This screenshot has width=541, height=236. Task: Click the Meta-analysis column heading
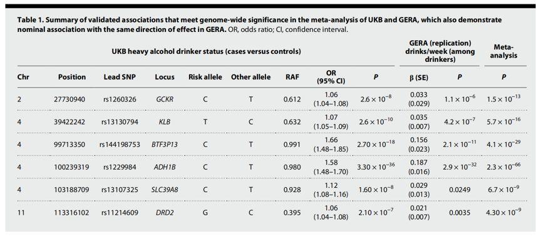(x=503, y=51)
